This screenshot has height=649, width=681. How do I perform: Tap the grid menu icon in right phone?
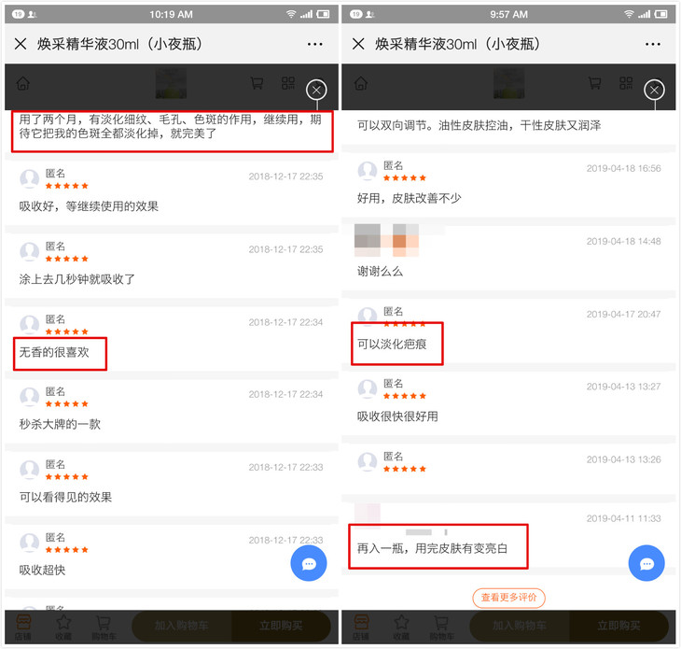point(626,82)
